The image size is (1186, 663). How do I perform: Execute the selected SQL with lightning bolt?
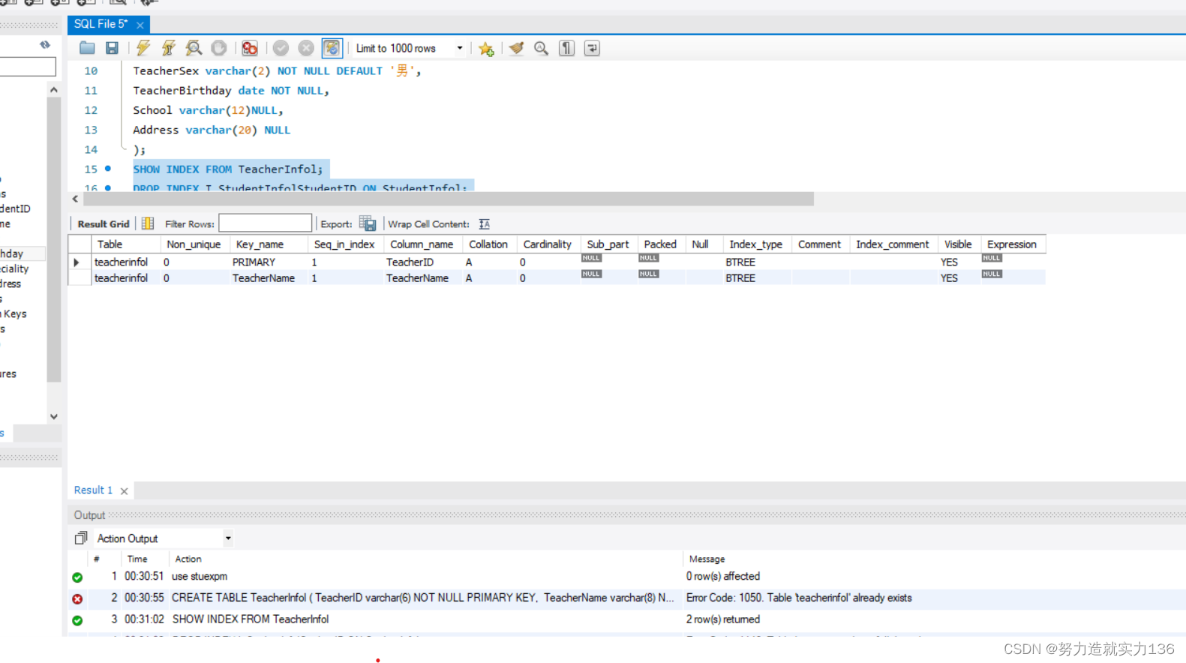coord(143,48)
